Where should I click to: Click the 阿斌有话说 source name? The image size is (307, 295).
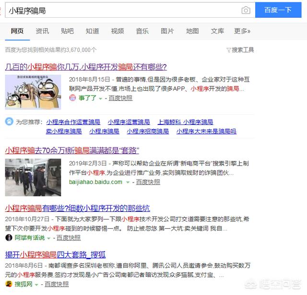[30, 238]
